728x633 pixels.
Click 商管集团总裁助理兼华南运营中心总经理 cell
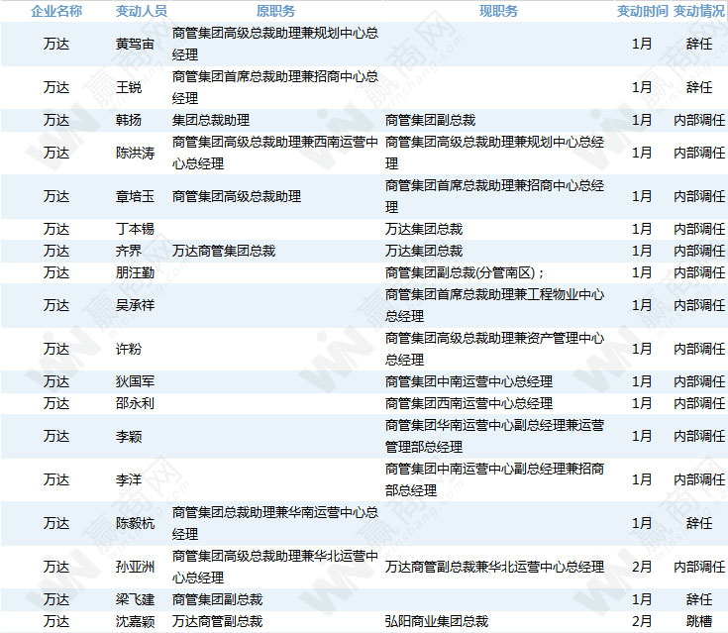coord(275,523)
